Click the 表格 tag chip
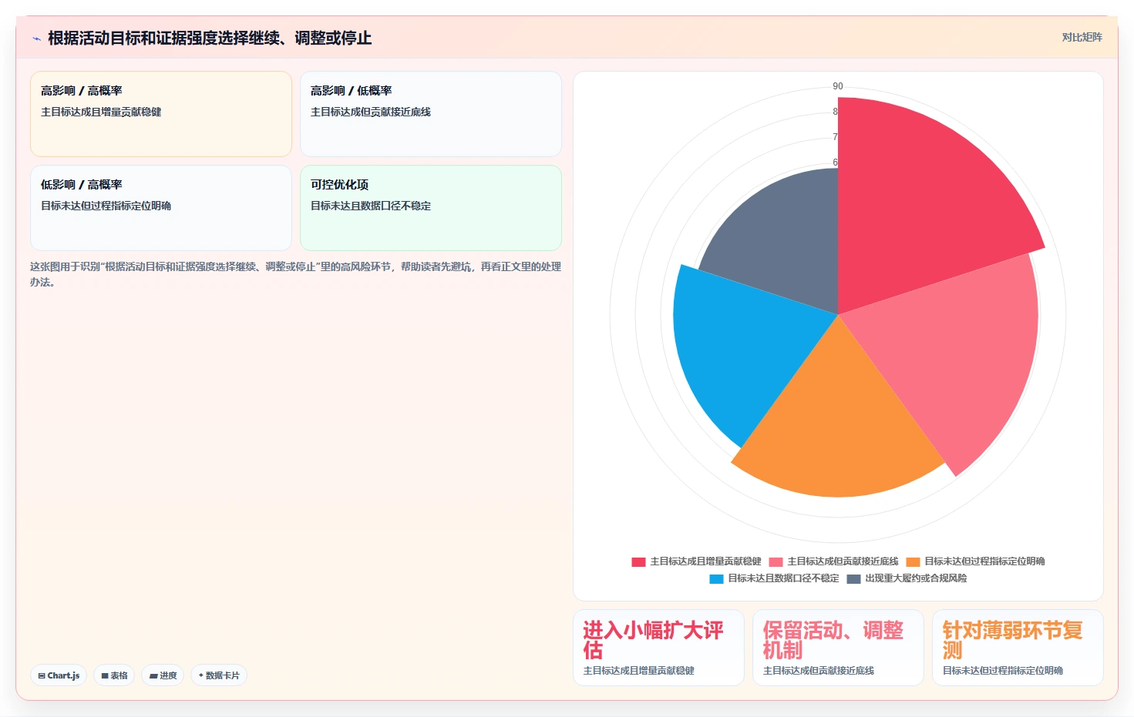The width and height of the screenshot is (1134, 717). [114, 675]
